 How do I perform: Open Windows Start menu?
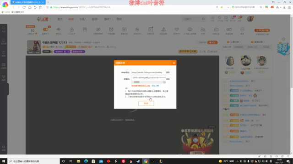4,161
